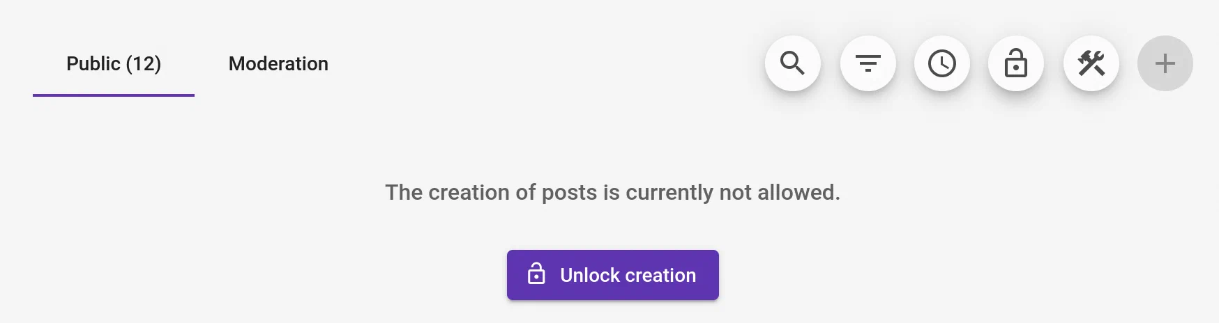Image resolution: width=1219 pixels, height=323 pixels.
Task: Open the Moderation tab
Action: pyautogui.click(x=278, y=64)
